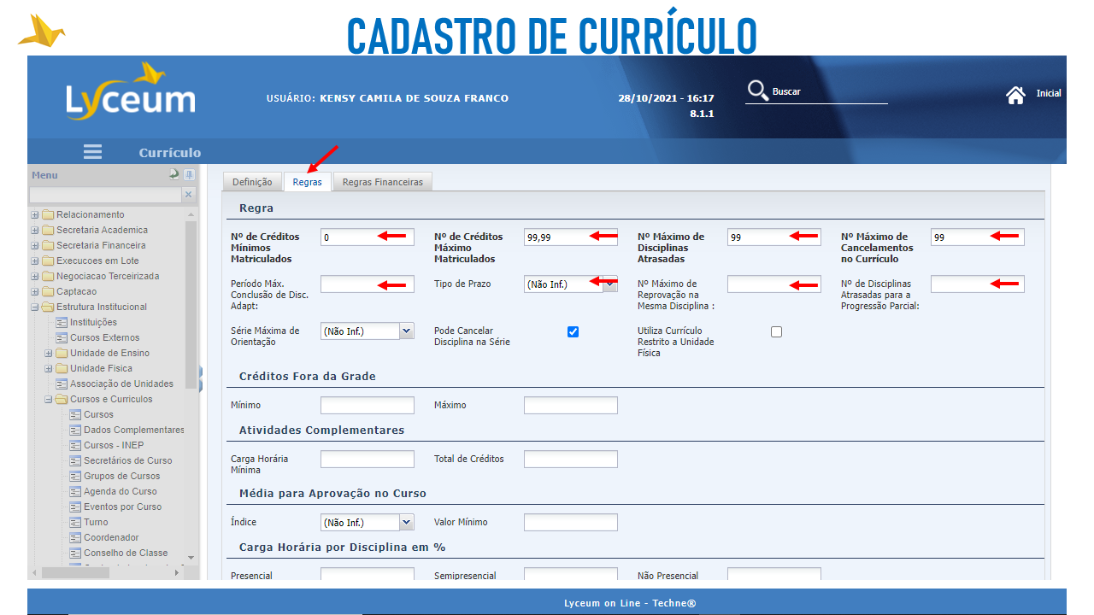Clear the menu search with X
The image size is (1094, 615).
point(189,195)
